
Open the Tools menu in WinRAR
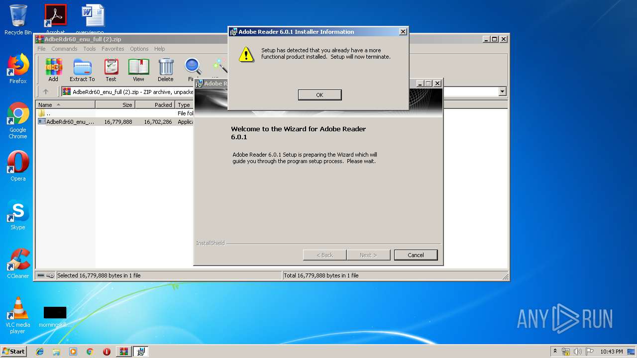point(90,49)
